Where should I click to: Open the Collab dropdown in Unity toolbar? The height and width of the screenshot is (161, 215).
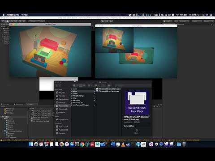pos(168,21)
